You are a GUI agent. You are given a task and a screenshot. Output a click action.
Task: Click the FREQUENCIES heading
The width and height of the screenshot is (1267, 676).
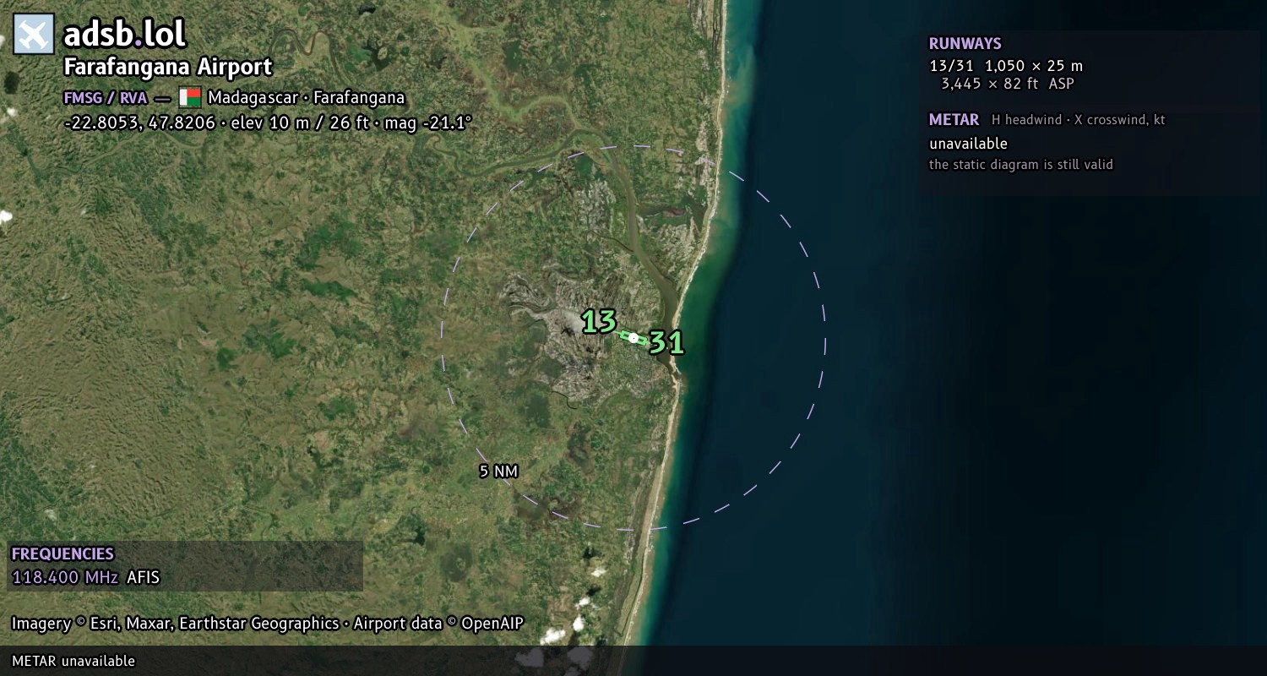(63, 554)
